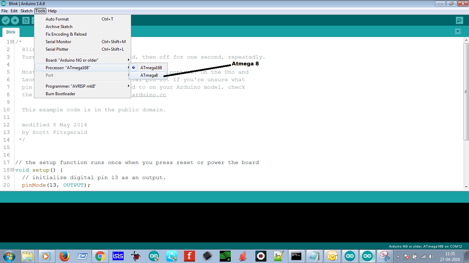Open the Windows Start button

point(9,256)
